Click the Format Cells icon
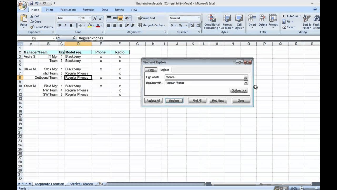 coord(273,18)
